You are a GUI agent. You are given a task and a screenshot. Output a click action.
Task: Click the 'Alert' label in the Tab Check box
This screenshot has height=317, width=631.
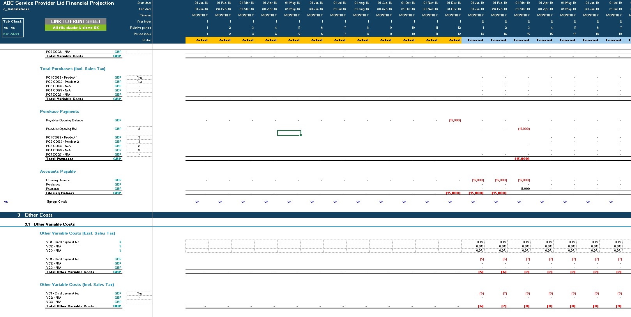click(x=15, y=34)
